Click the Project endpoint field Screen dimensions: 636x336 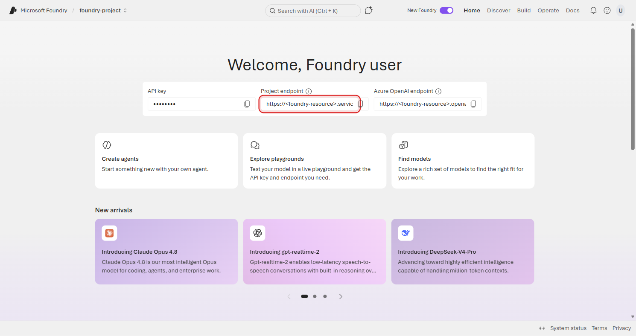point(315,104)
